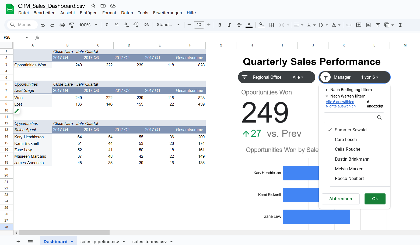Select the paint format roller tool

(x=72, y=25)
